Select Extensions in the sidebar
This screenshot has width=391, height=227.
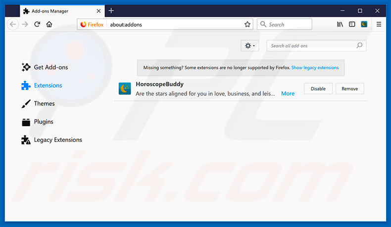click(x=42, y=86)
